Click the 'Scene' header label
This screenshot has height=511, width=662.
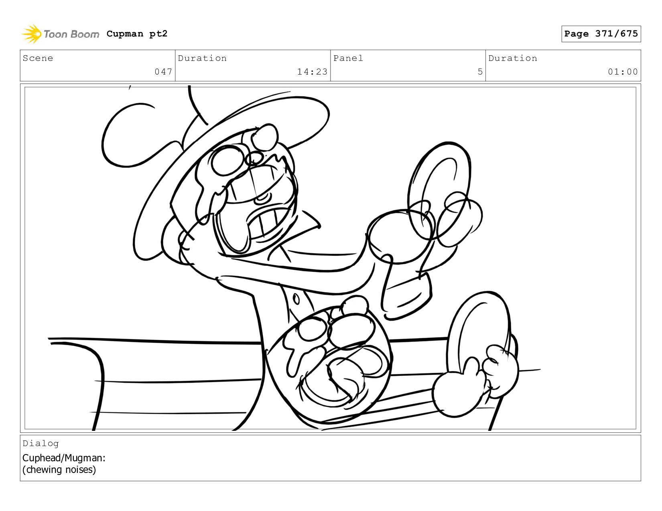click(38, 58)
